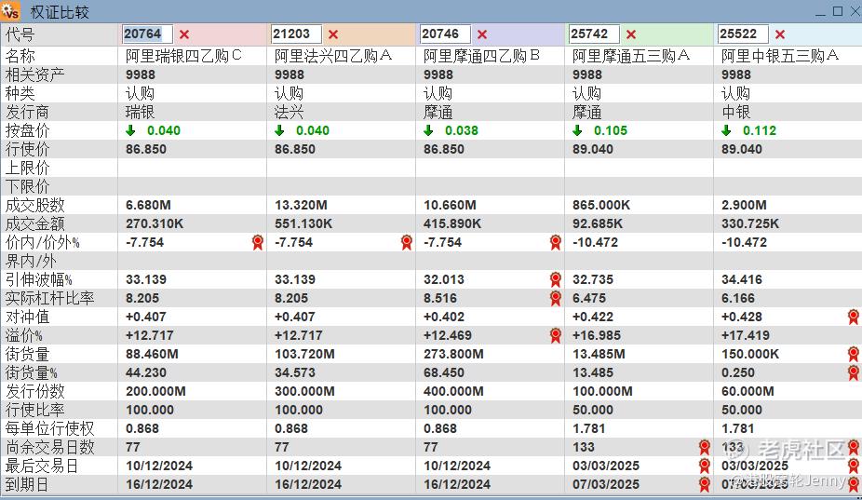Screen dimensions: 862x500
Task: Click turnover value 415.890K
Action: click(x=451, y=223)
